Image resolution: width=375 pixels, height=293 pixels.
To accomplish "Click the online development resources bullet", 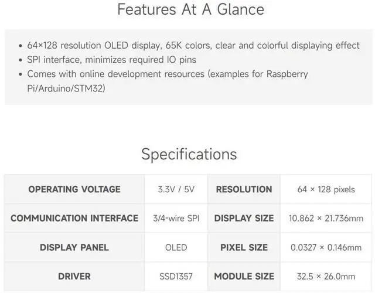I will (167, 81).
